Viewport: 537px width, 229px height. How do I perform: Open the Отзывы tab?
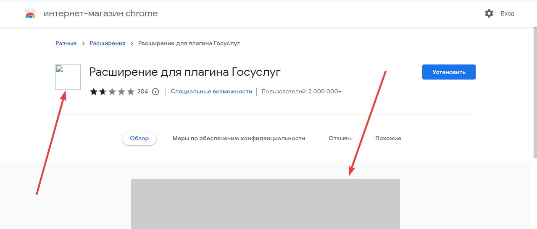click(x=340, y=139)
